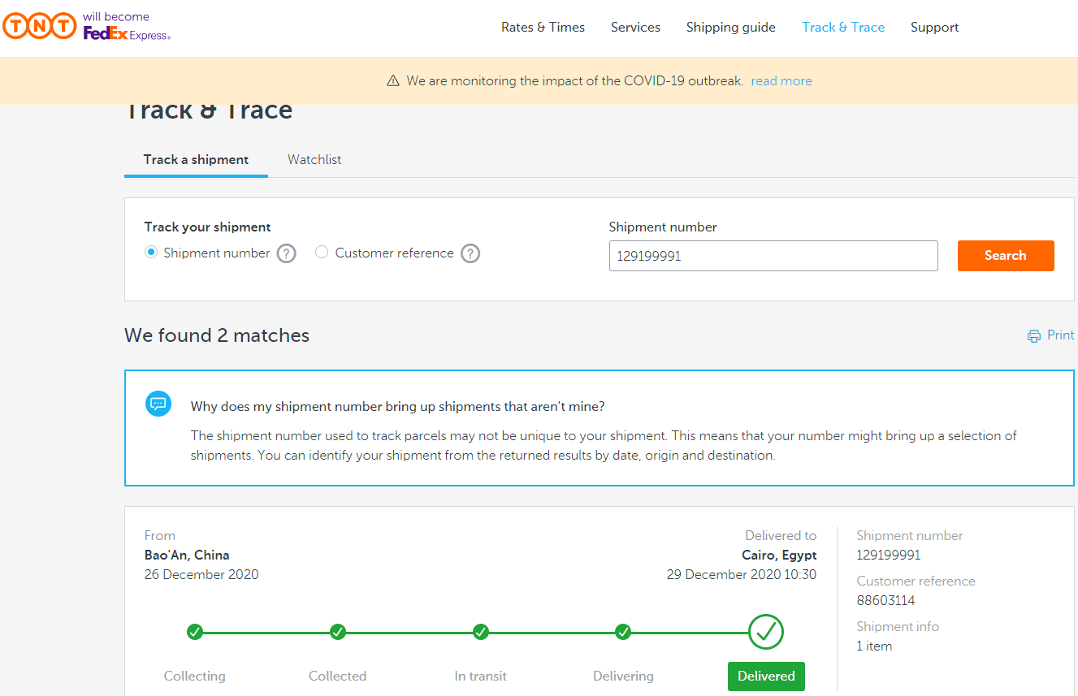Select the Shipment number radio button
The width and height of the screenshot is (1078, 696).
click(151, 253)
